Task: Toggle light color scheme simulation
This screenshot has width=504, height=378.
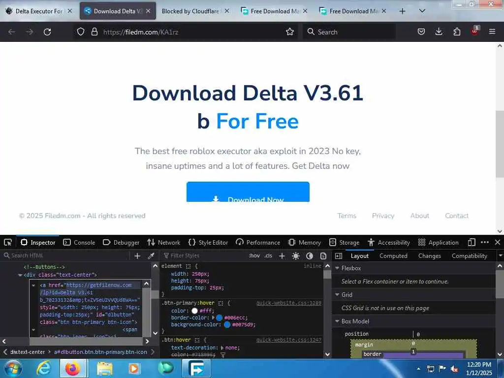Action: click(296, 256)
